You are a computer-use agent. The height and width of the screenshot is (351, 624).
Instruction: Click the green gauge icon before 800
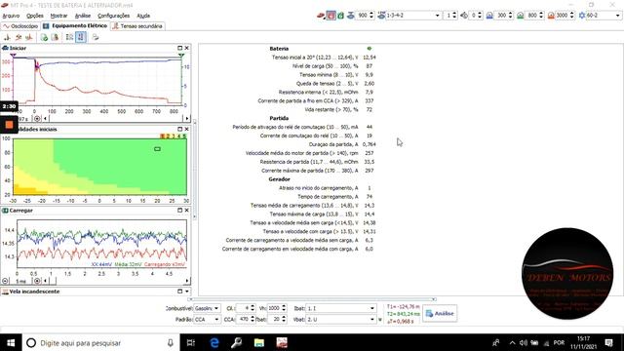coord(520,16)
